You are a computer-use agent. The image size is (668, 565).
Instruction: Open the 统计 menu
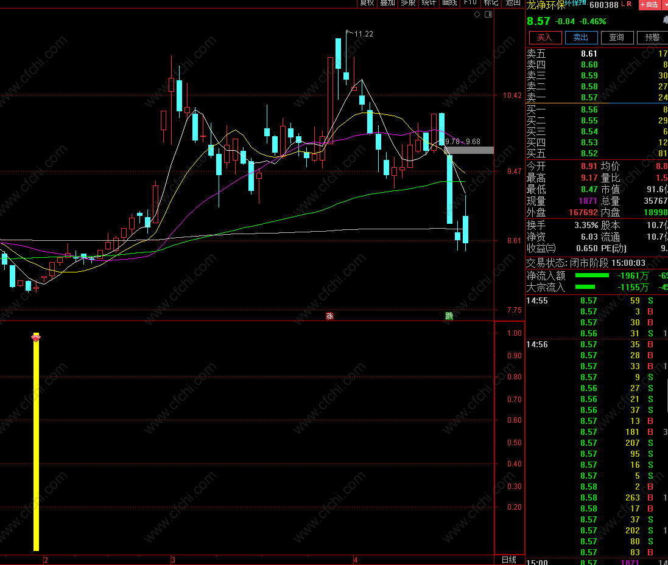click(x=429, y=3)
